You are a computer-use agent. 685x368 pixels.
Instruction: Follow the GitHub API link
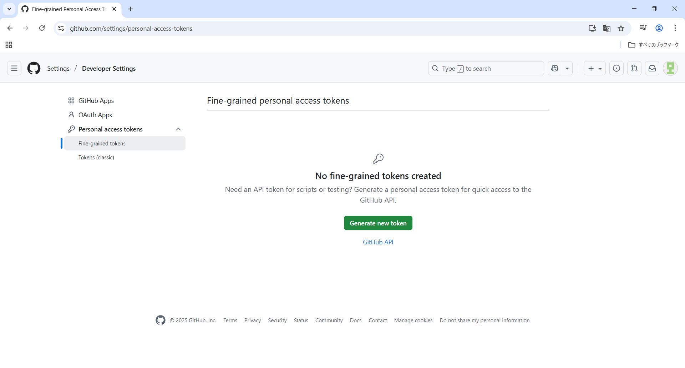[x=378, y=242]
